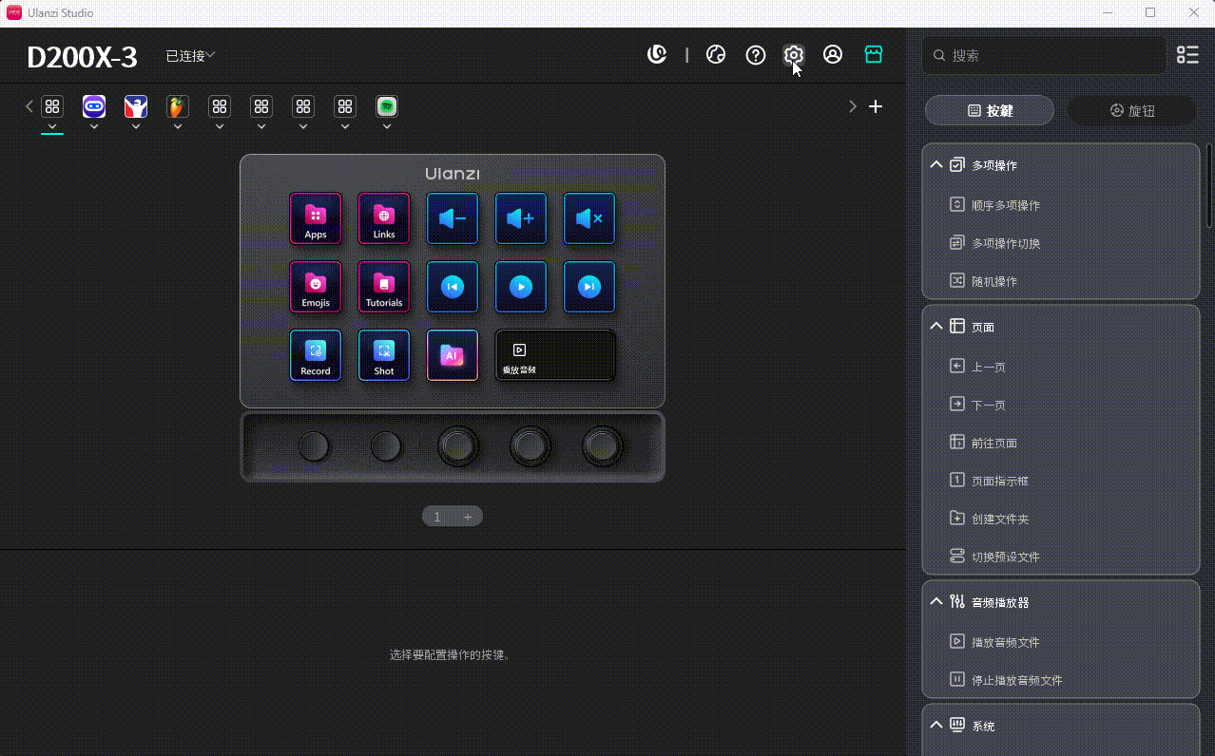This screenshot has height=756, width=1215.
Task: Click the Emojis folder key
Action: [316, 287]
